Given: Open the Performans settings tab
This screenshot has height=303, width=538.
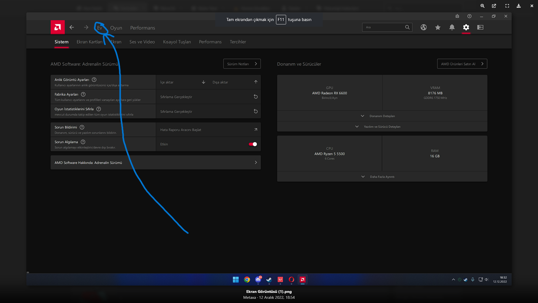Looking at the screenshot, I should pyautogui.click(x=210, y=42).
